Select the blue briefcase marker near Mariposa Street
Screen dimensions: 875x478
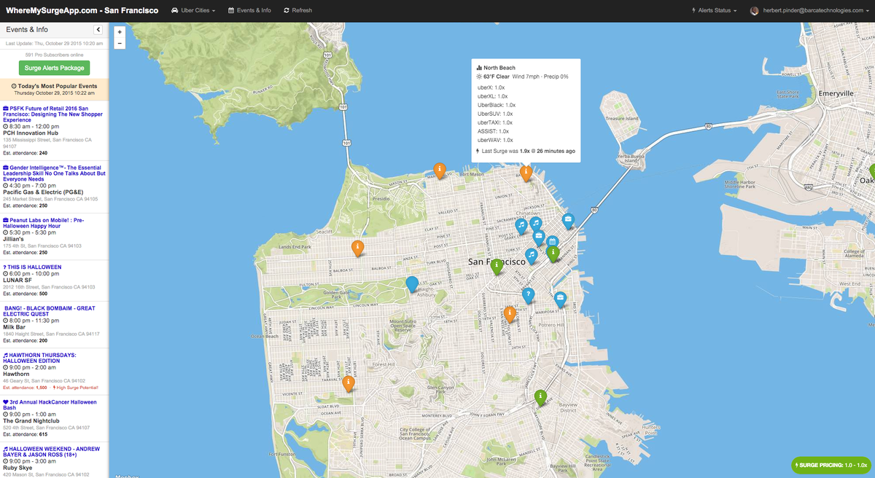pos(560,299)
